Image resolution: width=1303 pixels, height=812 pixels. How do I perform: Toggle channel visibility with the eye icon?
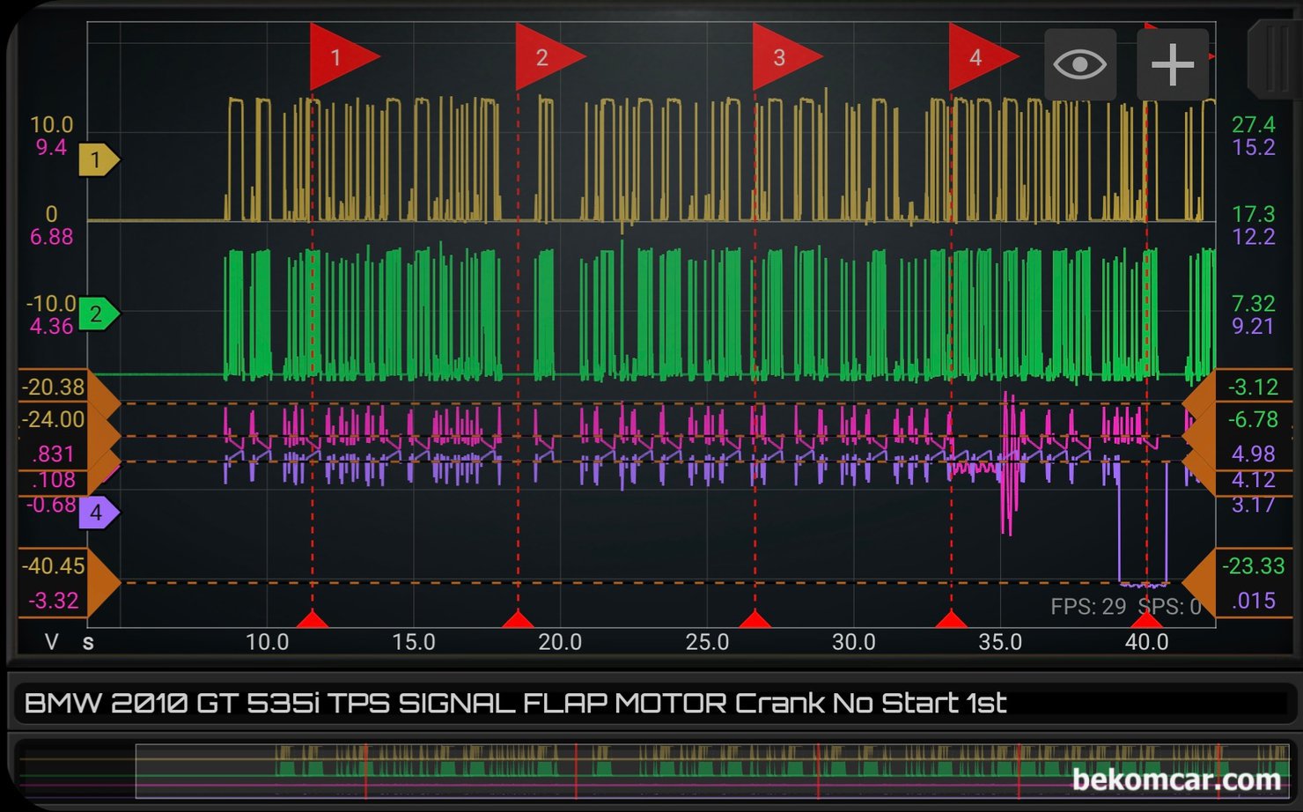point(1080,64)
